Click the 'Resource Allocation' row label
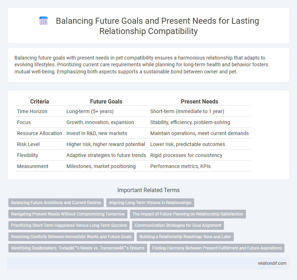Image resolution: width=297 pixels, height=280 pixels. 40,133
